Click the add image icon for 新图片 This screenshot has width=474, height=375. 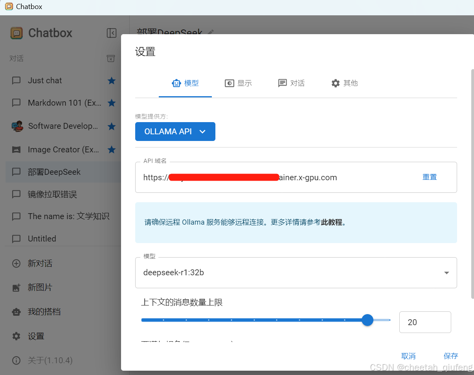16,287
